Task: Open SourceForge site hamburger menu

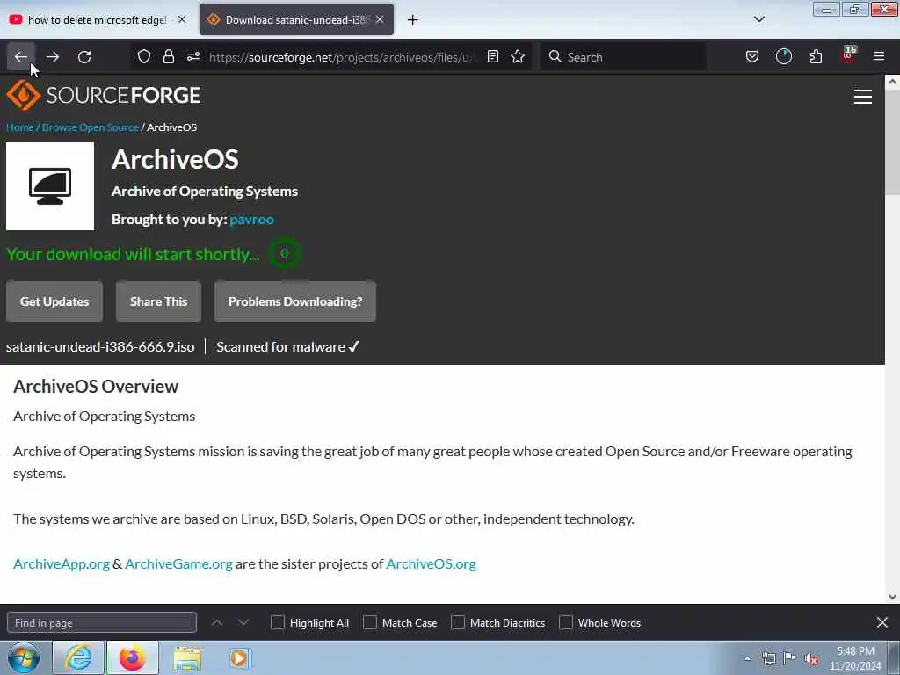Action: pos(863,97)
